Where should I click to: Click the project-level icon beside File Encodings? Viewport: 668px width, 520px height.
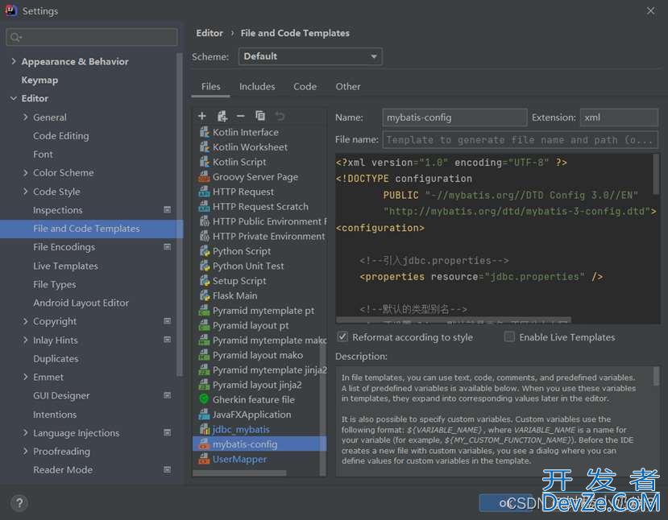click(168, 247)
